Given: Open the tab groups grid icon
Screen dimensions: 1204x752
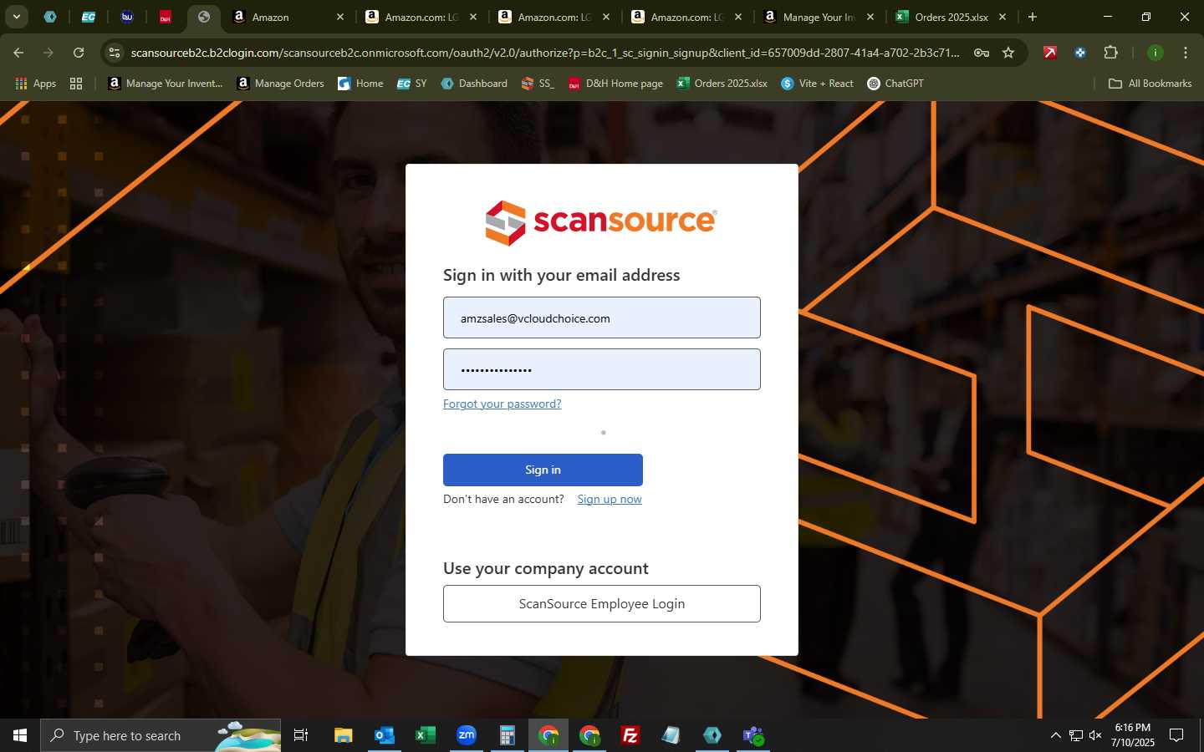Looking at the screenshot, I should coord(76,84).
